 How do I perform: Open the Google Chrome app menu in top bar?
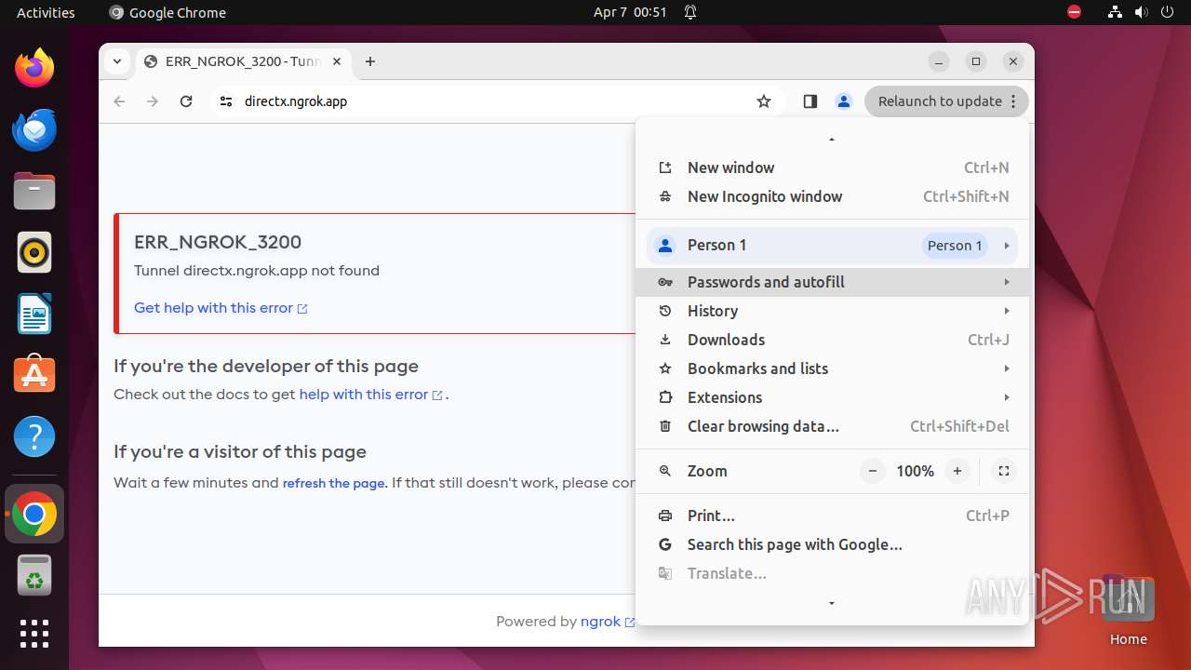point(167,12)
